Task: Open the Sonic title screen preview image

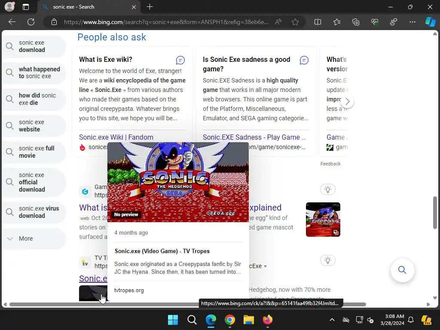Action: tap(178, 182)
